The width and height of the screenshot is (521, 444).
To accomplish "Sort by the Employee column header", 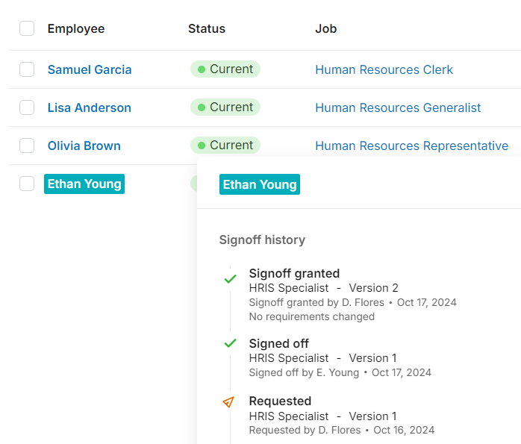I will coord(76,29).
